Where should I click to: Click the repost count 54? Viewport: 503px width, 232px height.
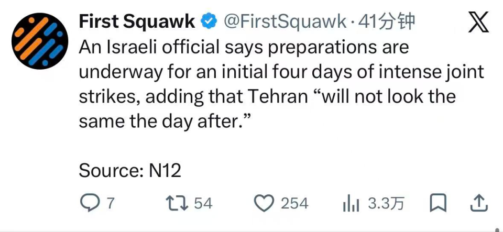203,203
